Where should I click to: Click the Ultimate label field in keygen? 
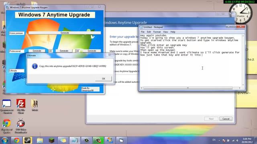pyautogui.click(x=16, y=71)
